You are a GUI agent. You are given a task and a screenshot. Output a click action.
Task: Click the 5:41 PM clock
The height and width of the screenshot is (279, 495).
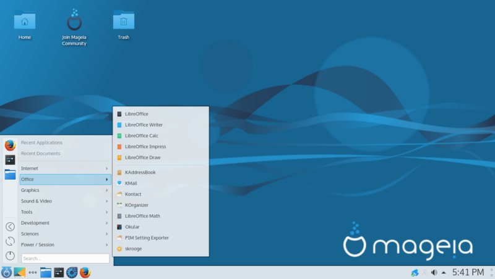[468, 272]
